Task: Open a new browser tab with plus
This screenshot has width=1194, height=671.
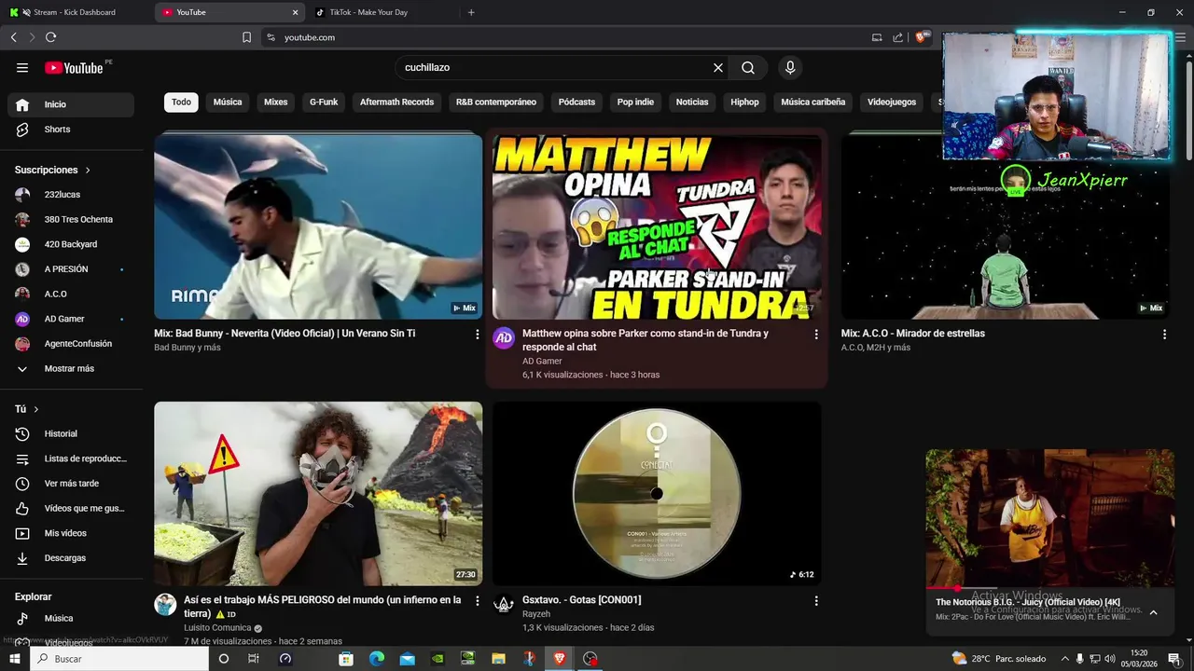Action: [x=471, y=12]
